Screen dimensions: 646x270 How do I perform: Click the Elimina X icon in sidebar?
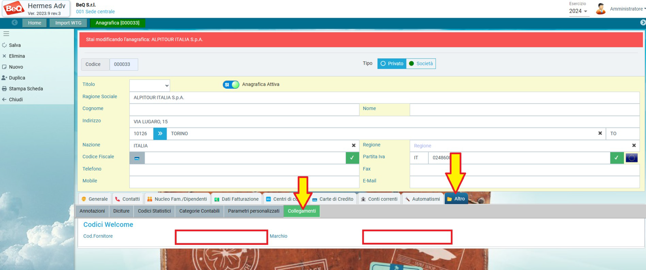point(4,56)
